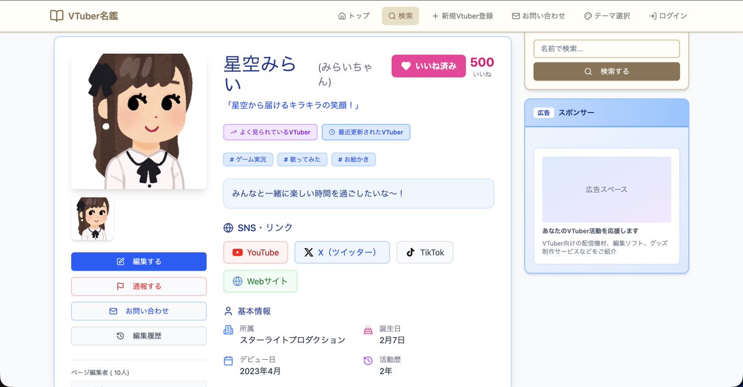Open the トップ home menu item
Viewport: 743px width, 387px height.
coord(354,16)
